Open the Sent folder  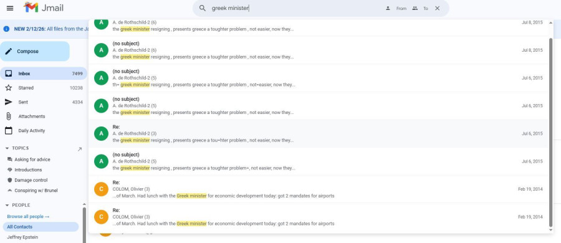pyautogui.click(x=43, y=102)
